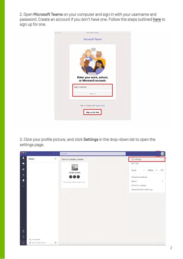Click the download mobile app phone icon
The image size is (183, 259).
coord(23,243)
